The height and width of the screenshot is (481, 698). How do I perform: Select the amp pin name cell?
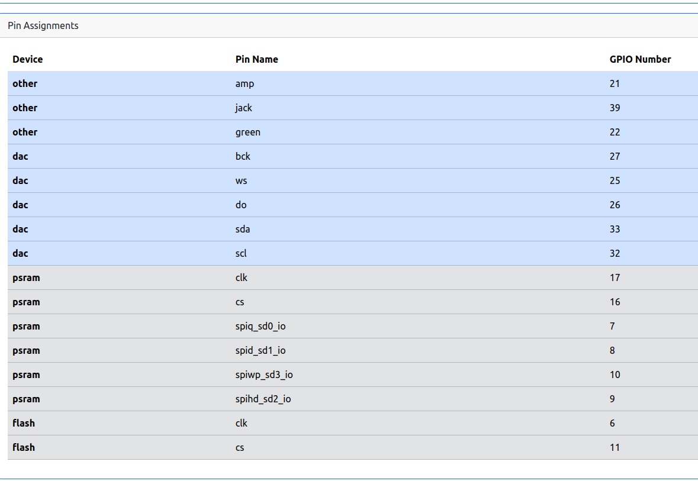click(x=245, y=83)
